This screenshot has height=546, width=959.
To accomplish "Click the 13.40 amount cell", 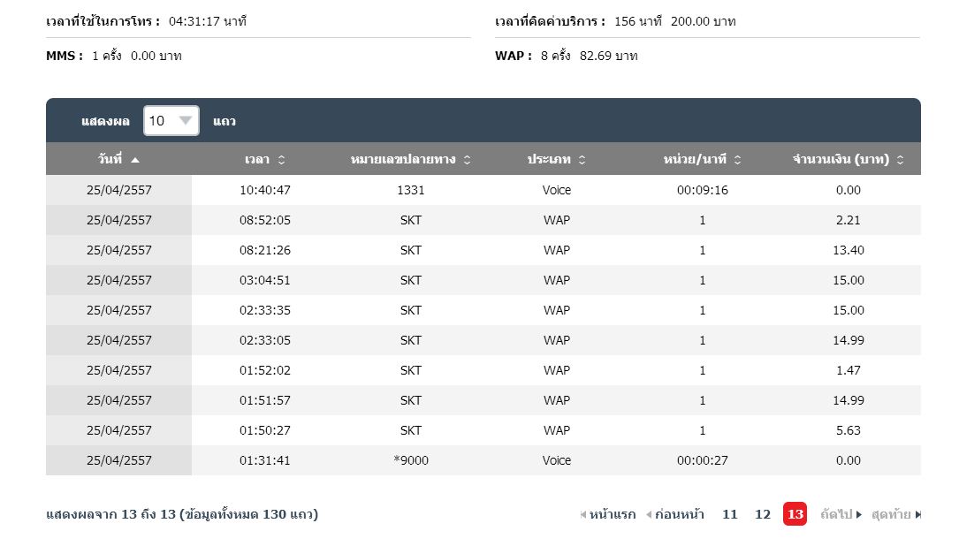I will click(x=848, y=250).
